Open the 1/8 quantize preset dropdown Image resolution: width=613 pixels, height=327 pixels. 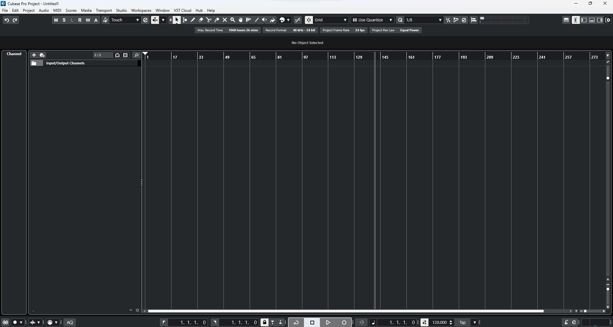423,20
